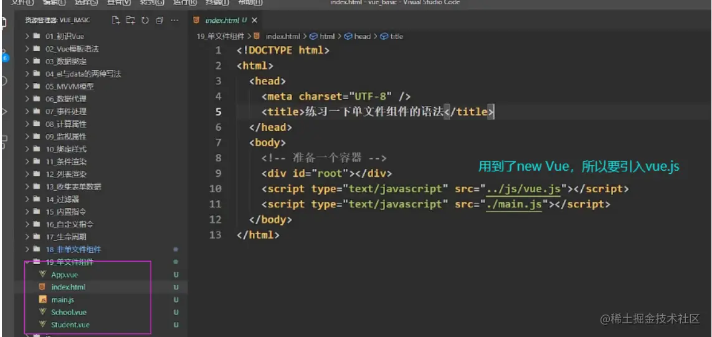The width and height of the screenshot is (712, 337).
Task: Click the folder icon of 18_非单文件组件
Action: [x=36, y=249]
